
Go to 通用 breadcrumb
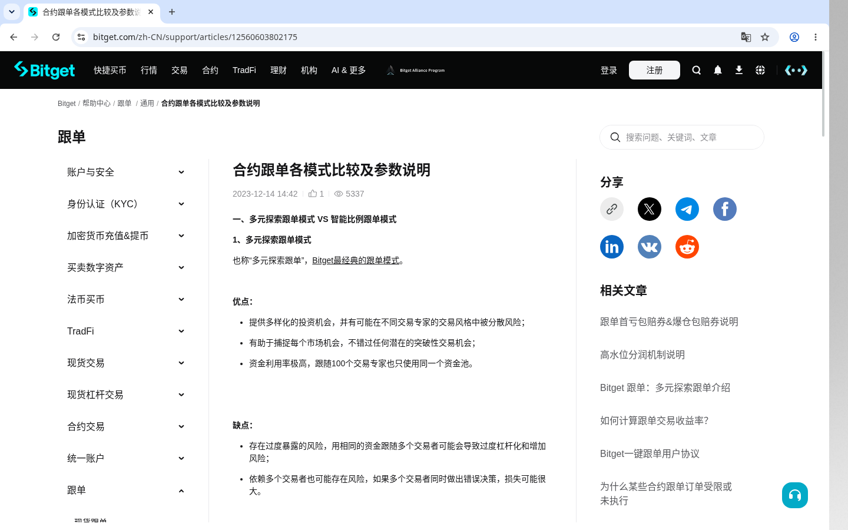click(147, 103)
